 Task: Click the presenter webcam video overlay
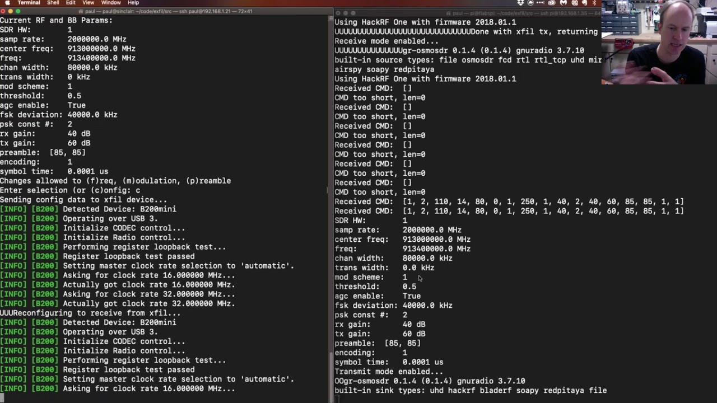[x=659, y=42]
